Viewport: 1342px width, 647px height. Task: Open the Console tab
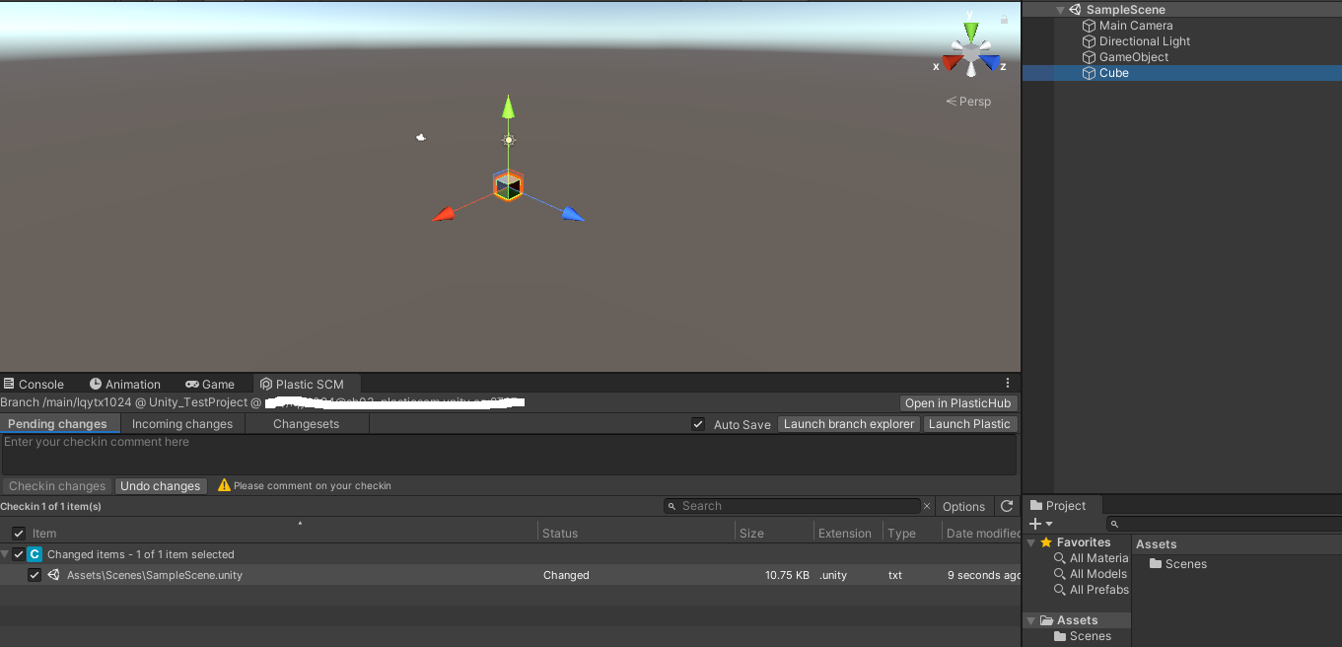coord(35,384)
